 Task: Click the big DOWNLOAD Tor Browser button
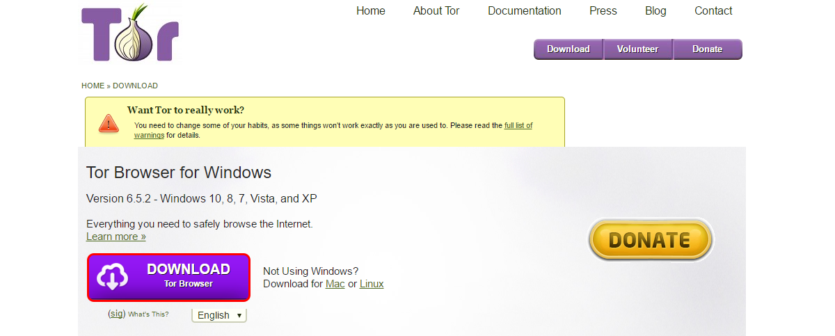tap(168, 277)
